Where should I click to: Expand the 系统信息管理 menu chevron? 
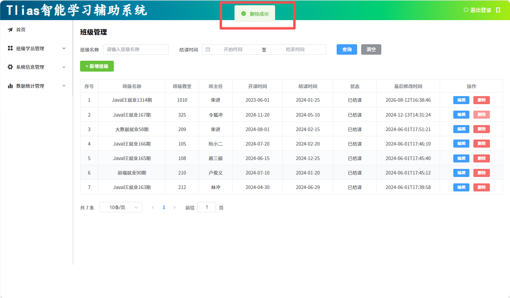click(64, 67)
